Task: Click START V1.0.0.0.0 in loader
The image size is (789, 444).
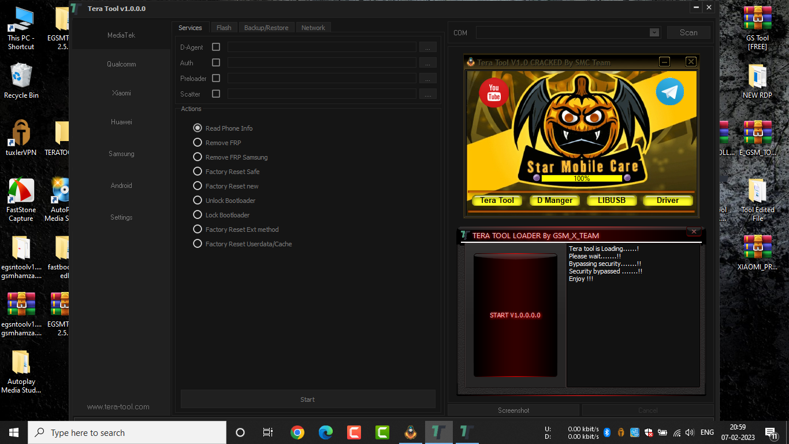Action: click(x=515, y=315)
